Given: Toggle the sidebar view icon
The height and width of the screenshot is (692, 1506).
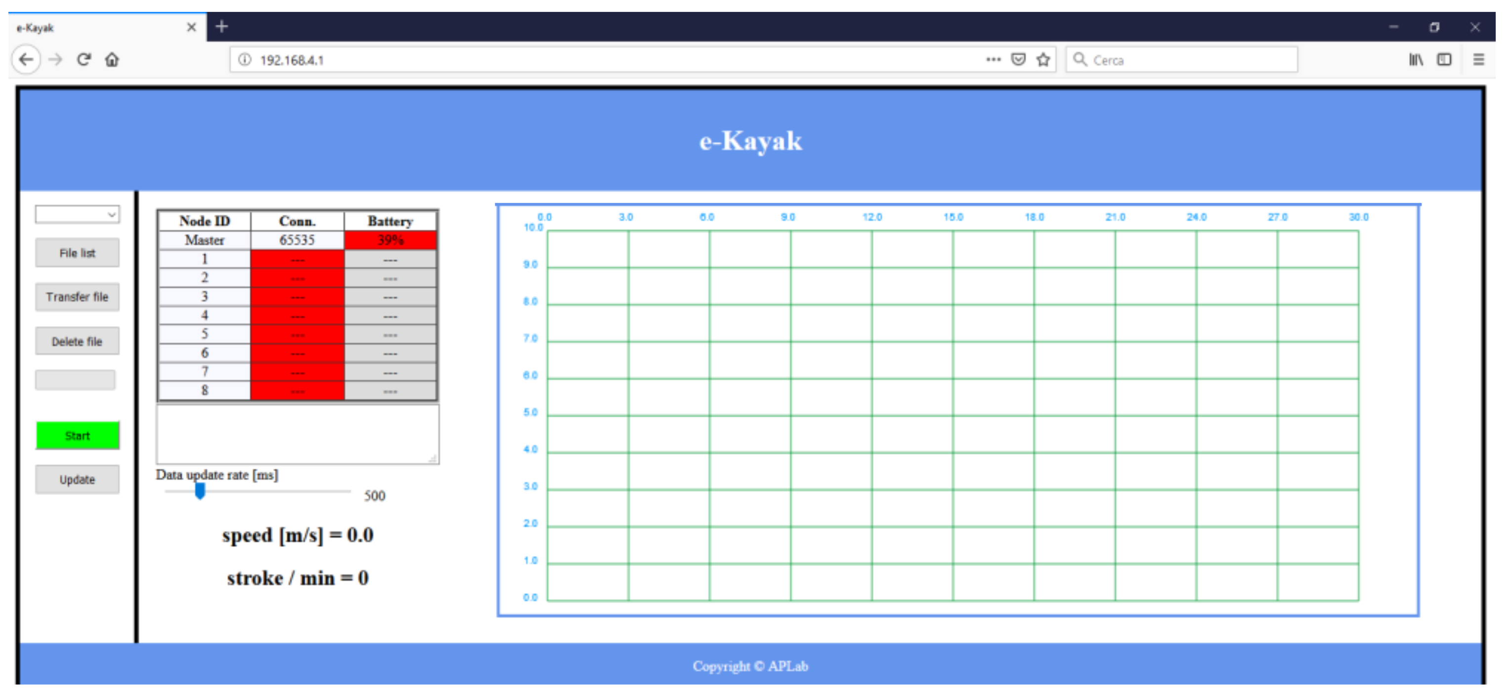Looking at the screenshot, I should click(x=1444, y=60).
